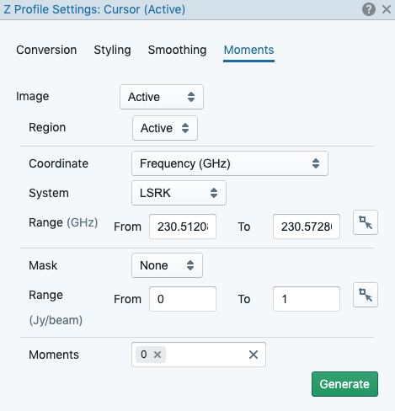Clear all selected moments
395x411 pixels.
click(254, 355)
